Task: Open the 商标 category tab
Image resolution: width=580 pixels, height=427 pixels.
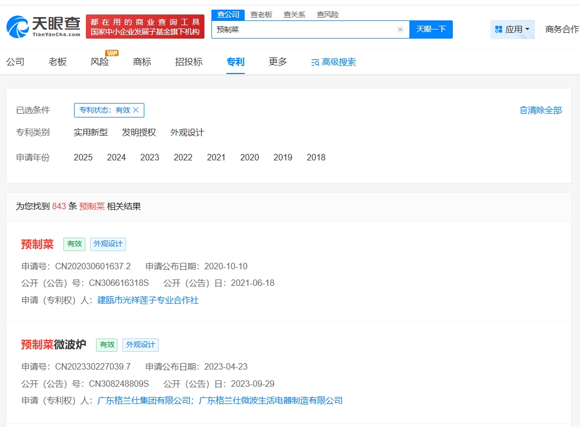Action: (x=142, y=62)
